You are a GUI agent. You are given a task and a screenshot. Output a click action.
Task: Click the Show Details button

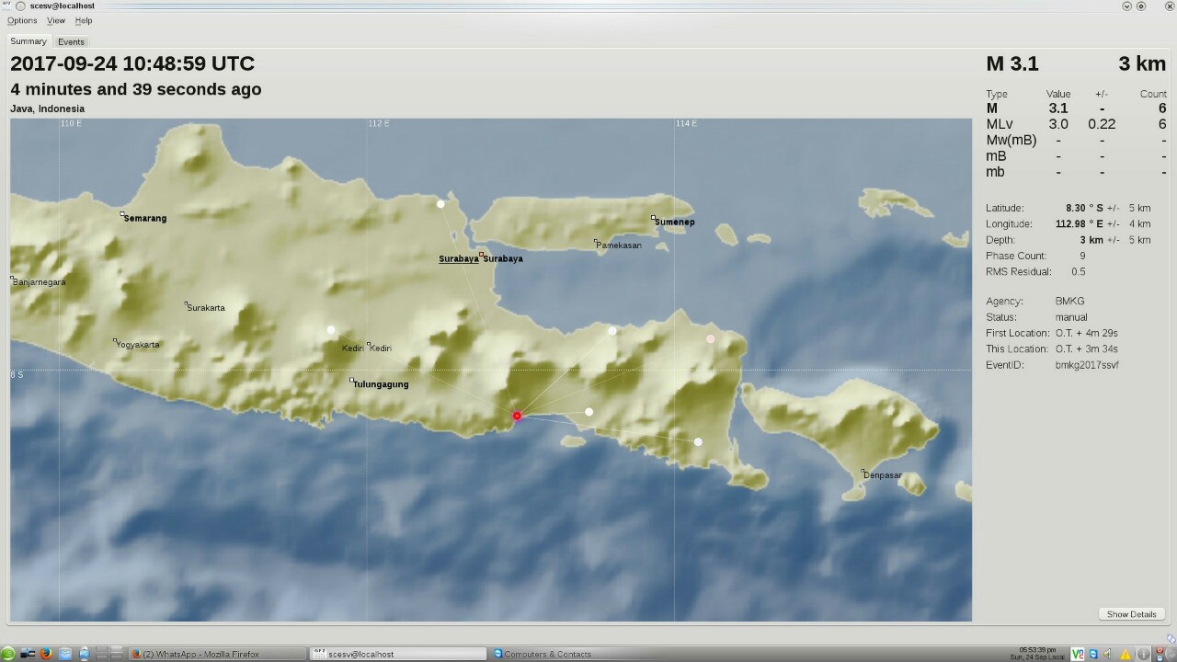(1131, 614)
